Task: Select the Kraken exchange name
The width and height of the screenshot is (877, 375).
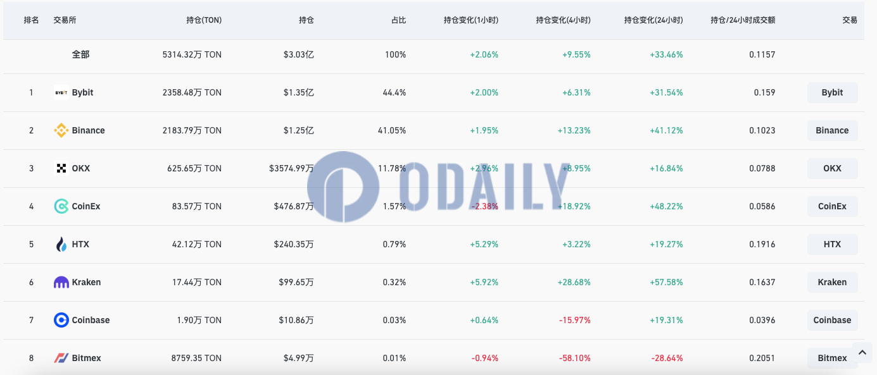Action: coord(86,282)
